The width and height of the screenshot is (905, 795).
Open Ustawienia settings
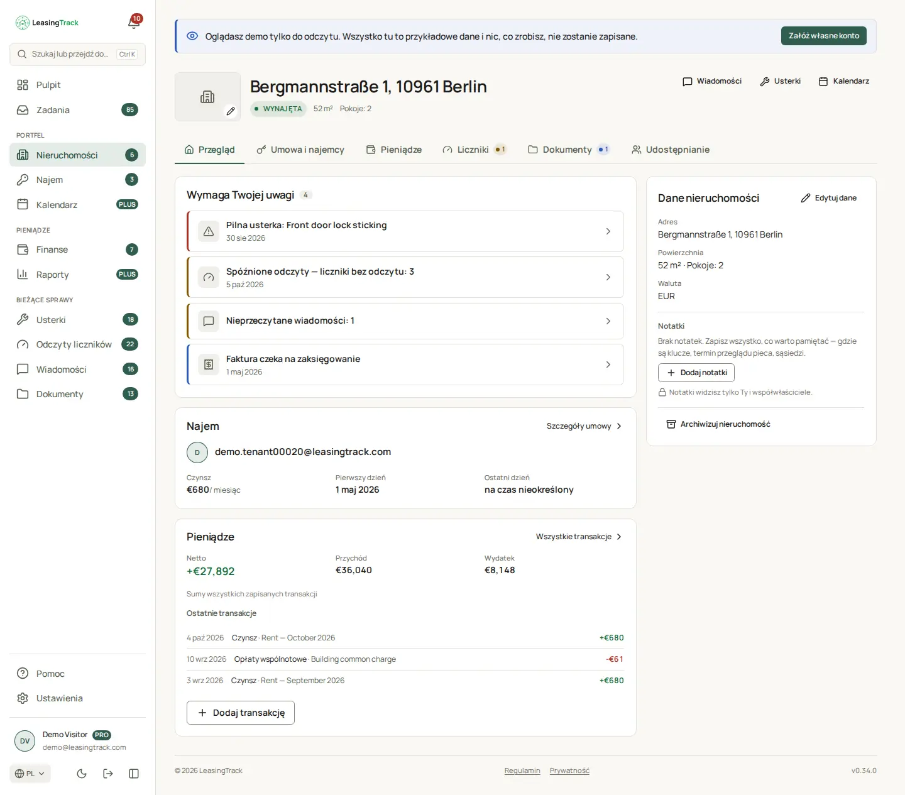point(77,698)
